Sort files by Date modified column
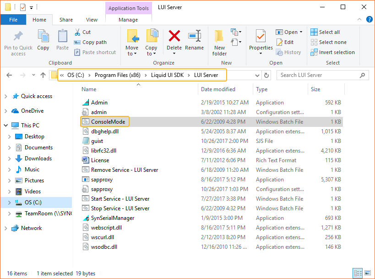 coord(218,89)
